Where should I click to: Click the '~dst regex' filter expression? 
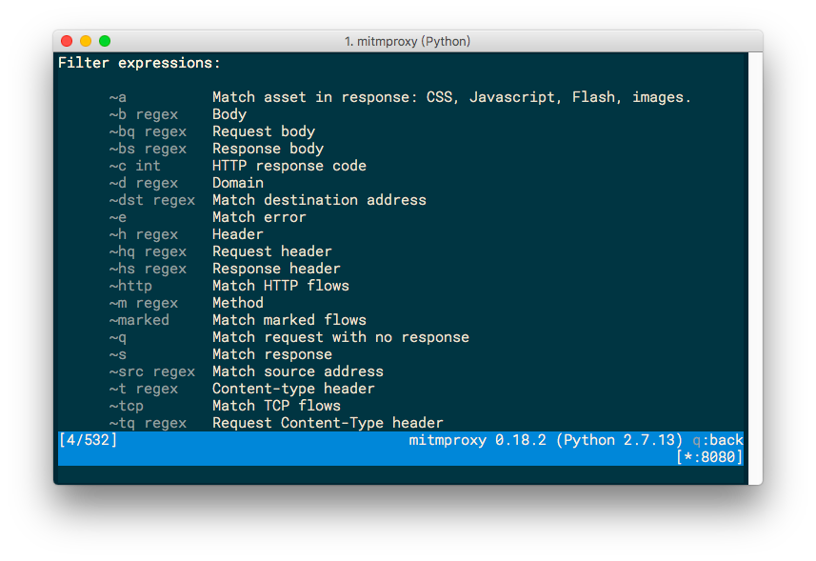152,200
